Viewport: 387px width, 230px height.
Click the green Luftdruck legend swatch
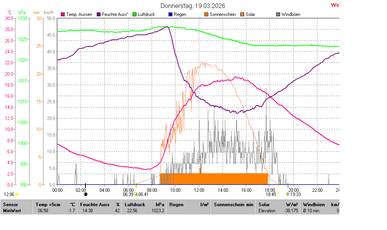tap(135, 14)
